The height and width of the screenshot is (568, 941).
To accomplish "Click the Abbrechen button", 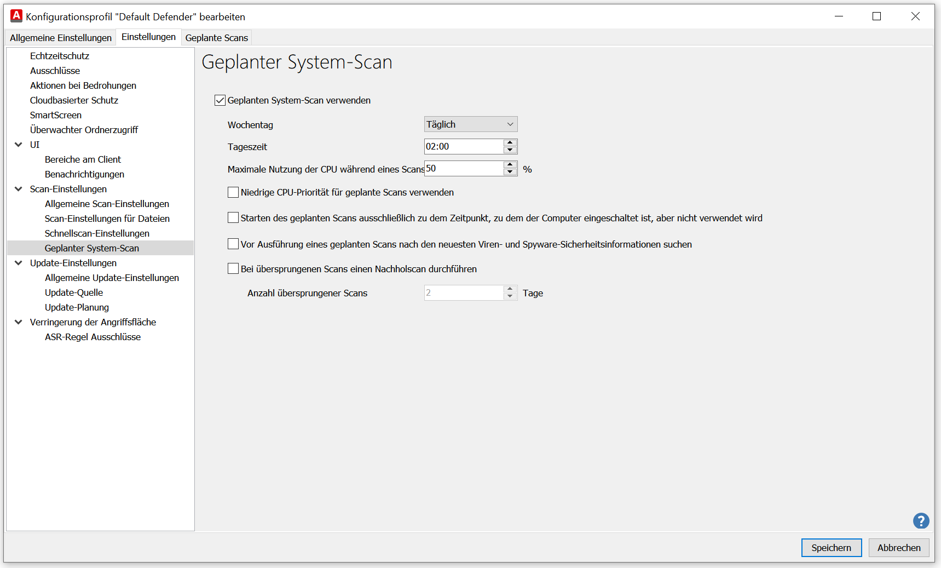I will pyautogui.click(x=898, y=547).
